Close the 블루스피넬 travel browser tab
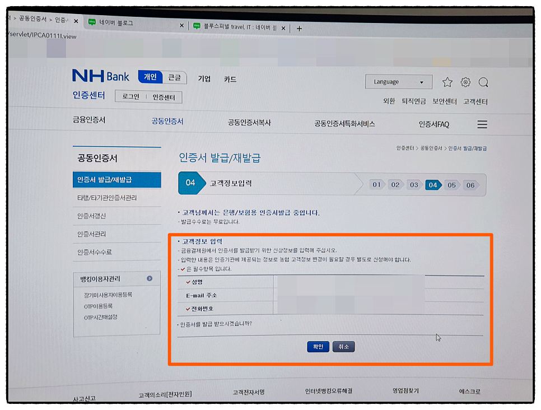 [283, 29]
